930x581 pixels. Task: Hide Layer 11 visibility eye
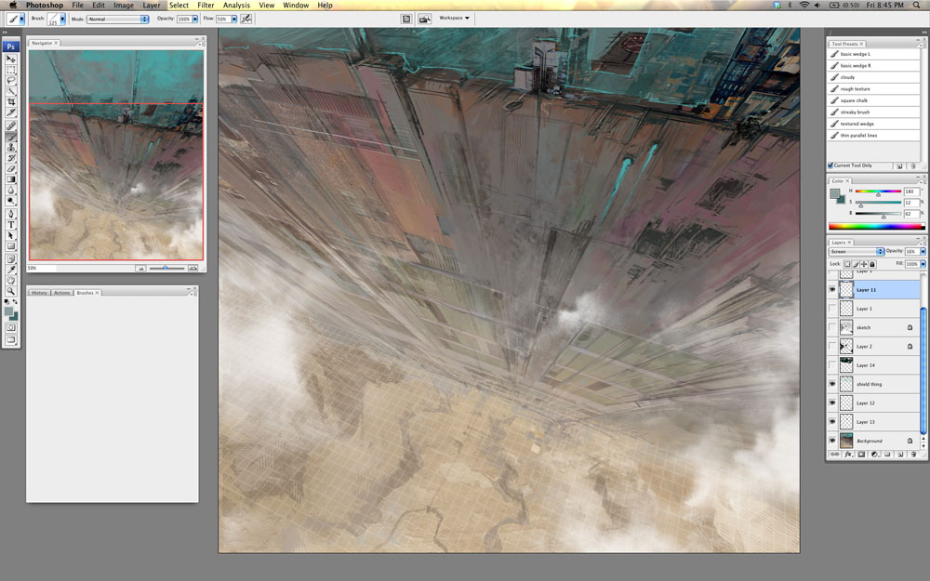tap(832, 289)
